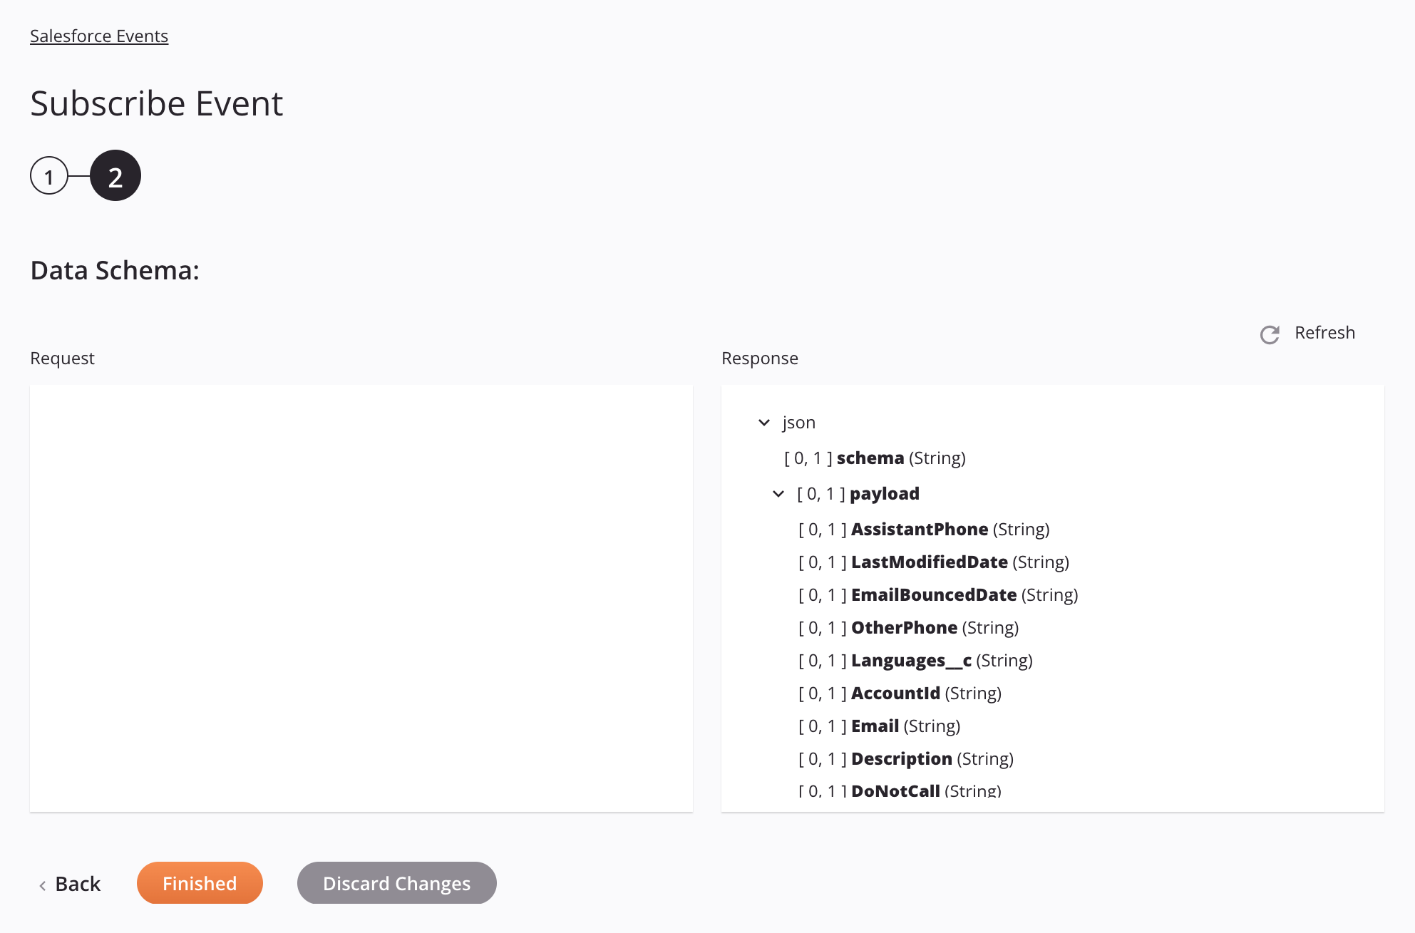1415x933 pixels.
Task: Click the Back navigation icon
Action: coord(43,883)
